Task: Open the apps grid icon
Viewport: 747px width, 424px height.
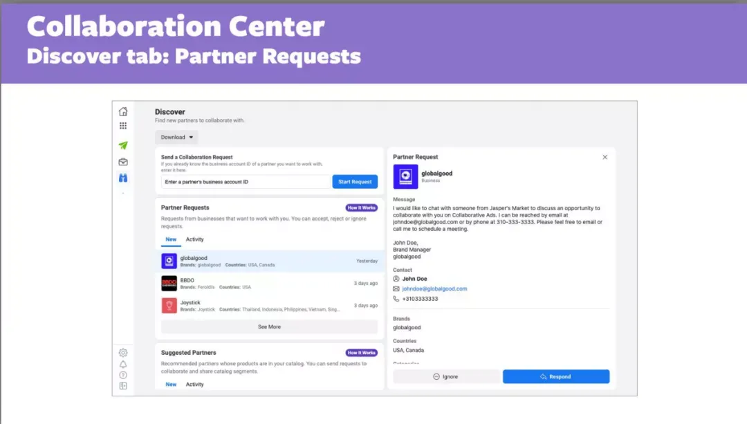Action: click(123, 126)
